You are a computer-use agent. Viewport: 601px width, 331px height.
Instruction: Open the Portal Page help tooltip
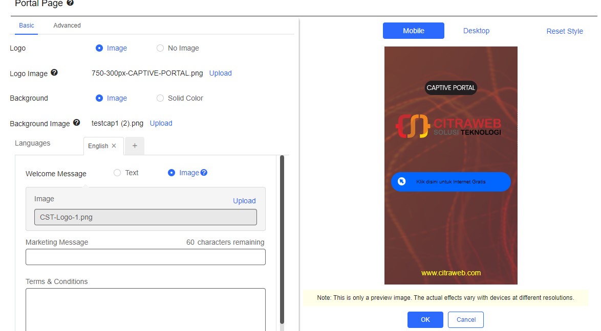[x=70, y=3]
